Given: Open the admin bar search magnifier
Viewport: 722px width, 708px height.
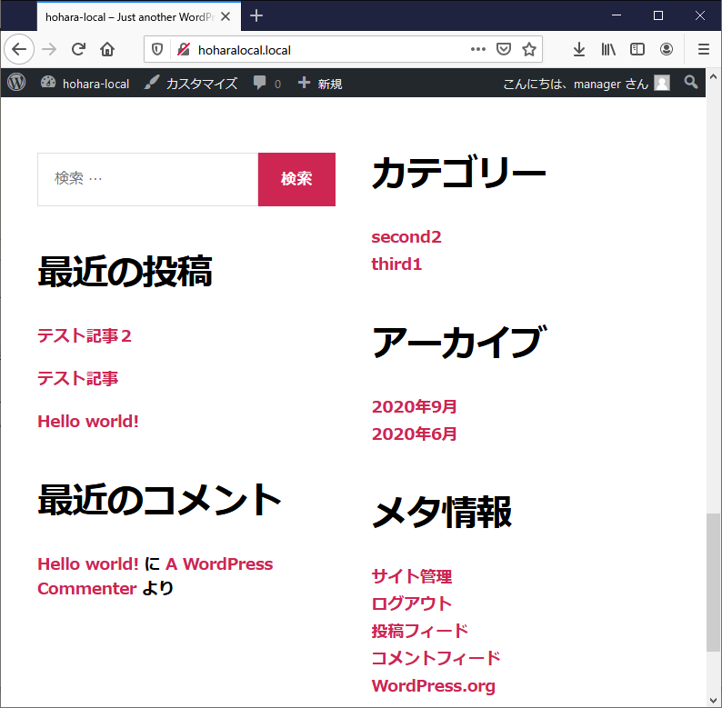Looking at the screenshot, I should click(x=691, y=83).
